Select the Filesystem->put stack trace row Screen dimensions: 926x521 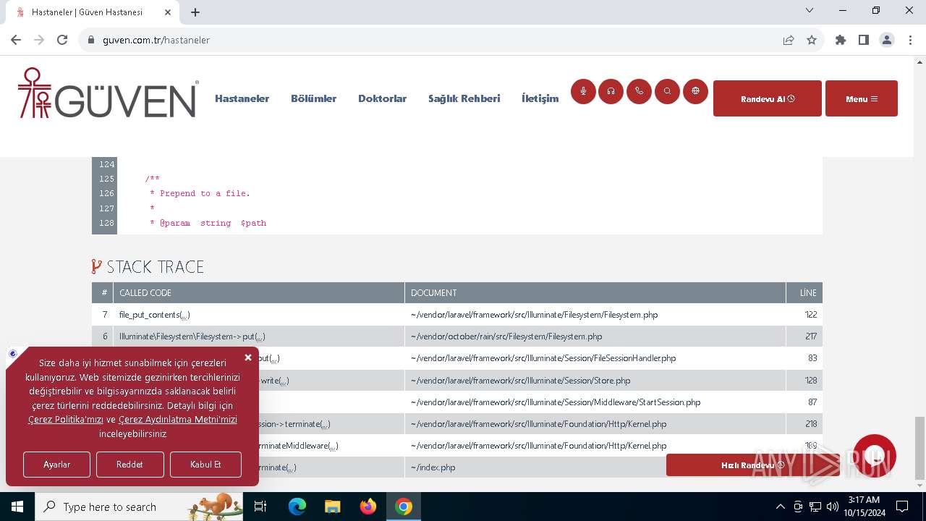click(x=457, y=336)
